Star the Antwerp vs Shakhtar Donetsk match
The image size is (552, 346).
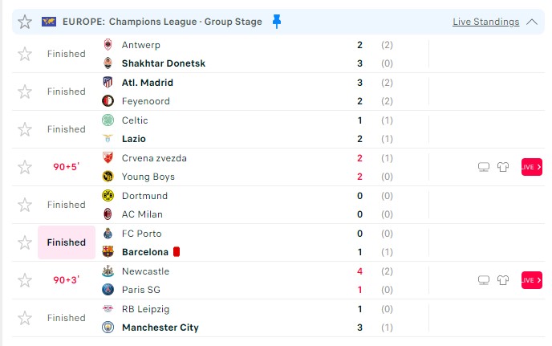click(25, 54)
